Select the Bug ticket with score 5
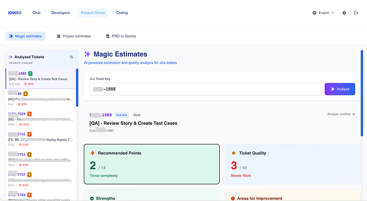The width and height of the screenshot is (367, 201). pyautogui.click(x=41, y=99)
